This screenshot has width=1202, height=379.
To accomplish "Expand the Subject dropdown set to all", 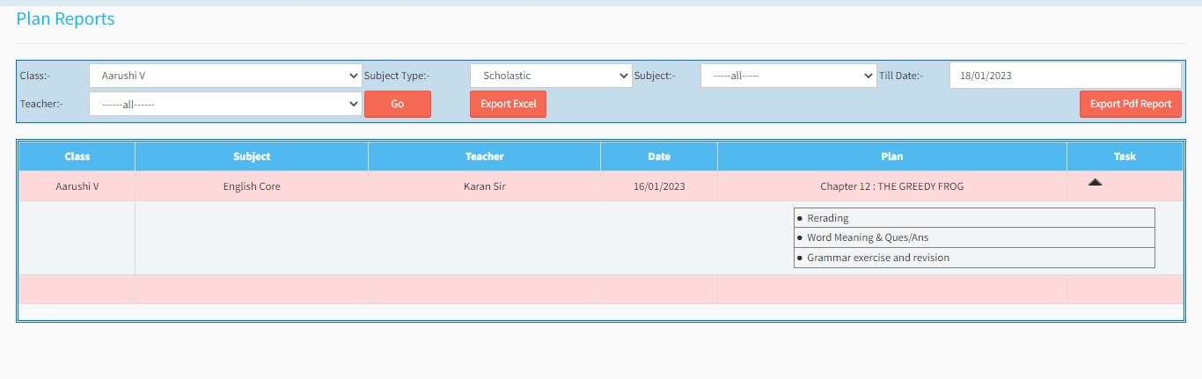I will [x=788, y=76].
